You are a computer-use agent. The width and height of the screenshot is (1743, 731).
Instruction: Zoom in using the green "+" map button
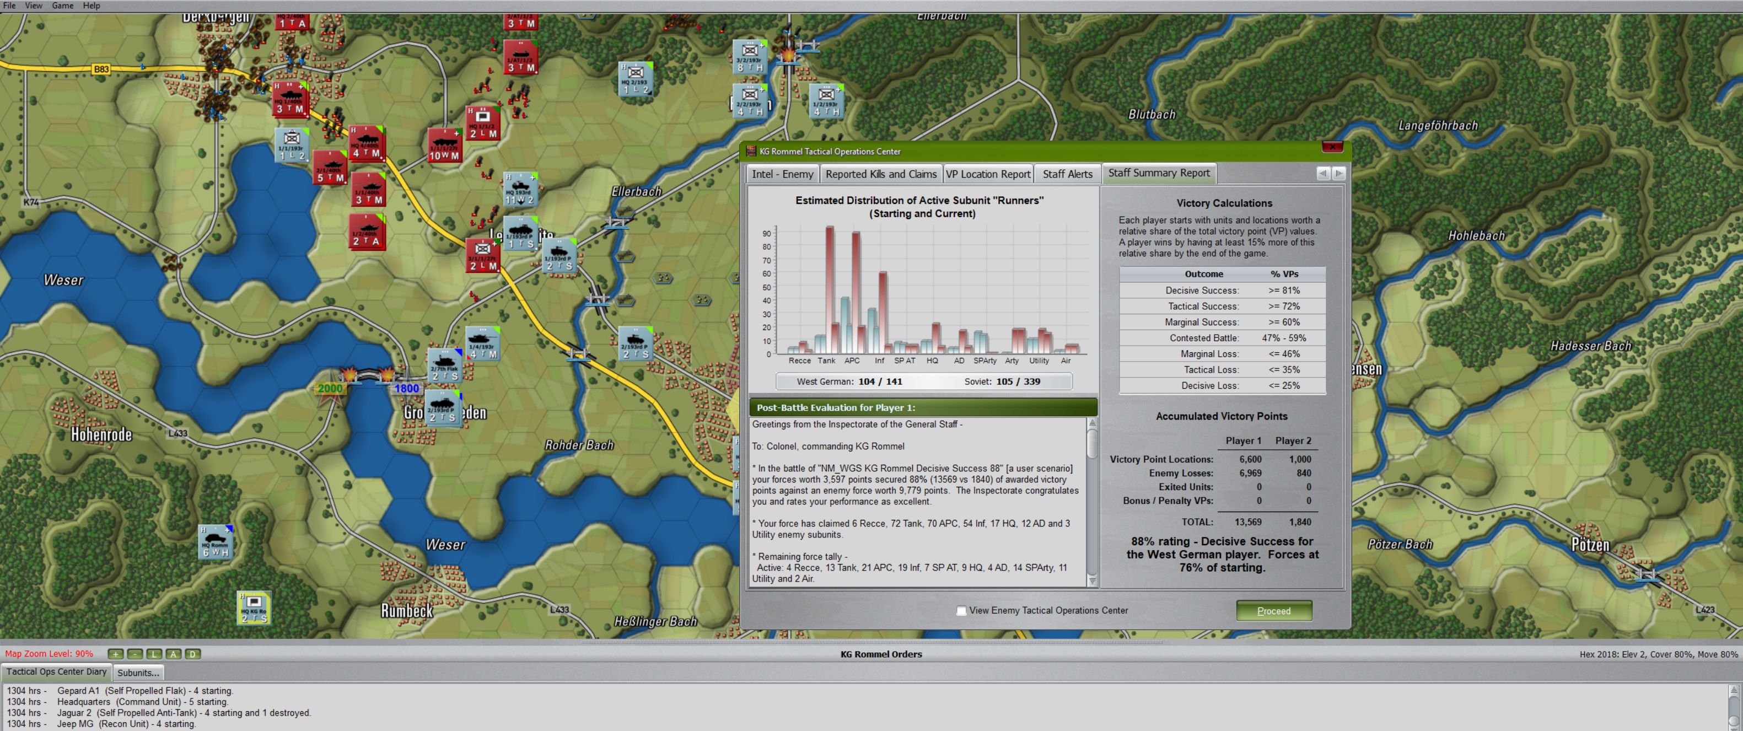tap(115, 654)
